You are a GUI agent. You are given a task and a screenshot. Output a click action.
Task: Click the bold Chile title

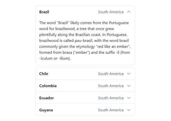(44, 74)
